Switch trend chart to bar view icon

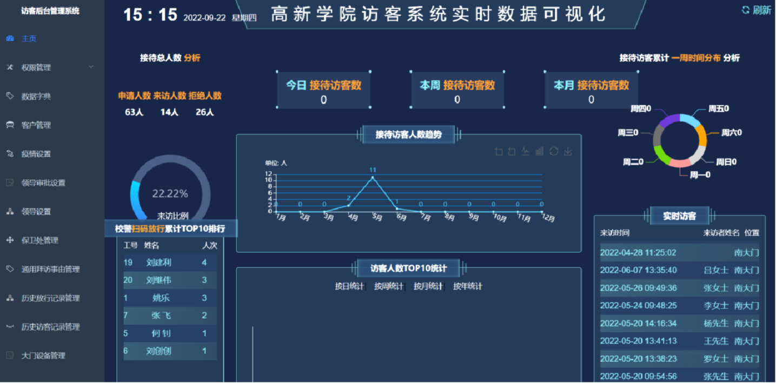click(539, 152)
